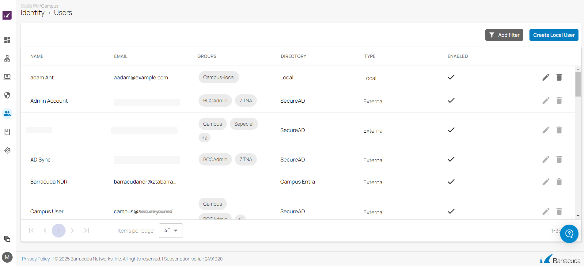Click the adam Ant name
This screenshot has width=584, height=266.
coord(42,78)
